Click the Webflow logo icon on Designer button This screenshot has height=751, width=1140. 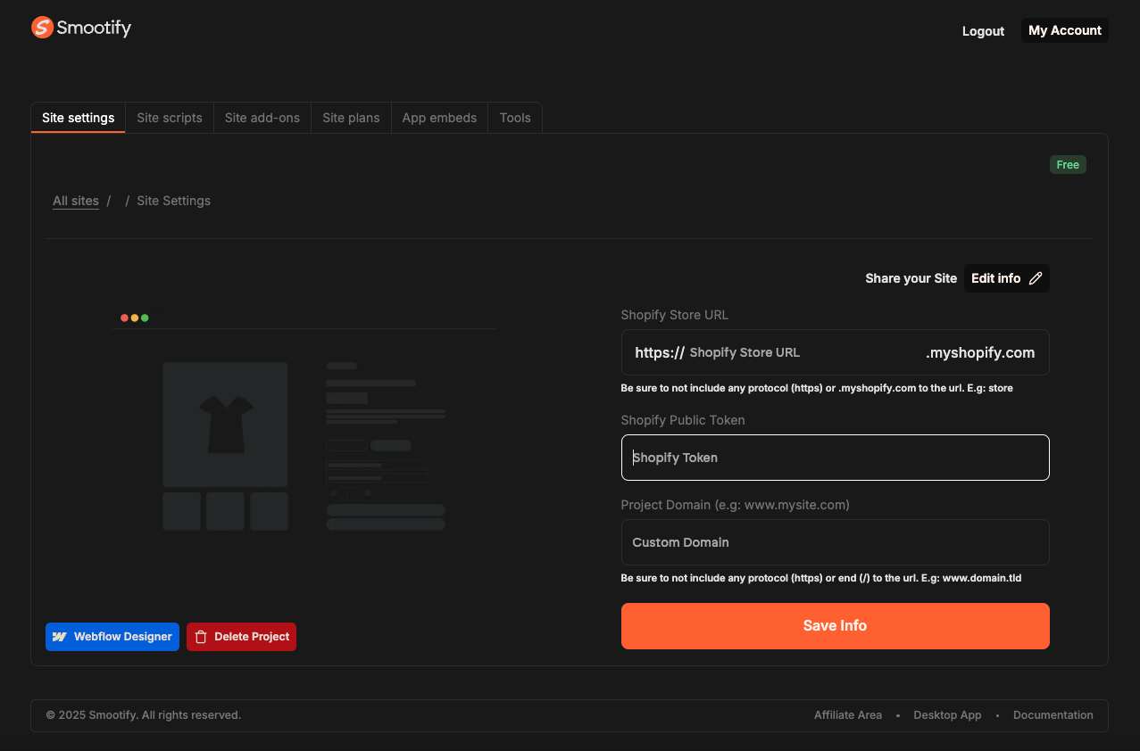(60, 637)
